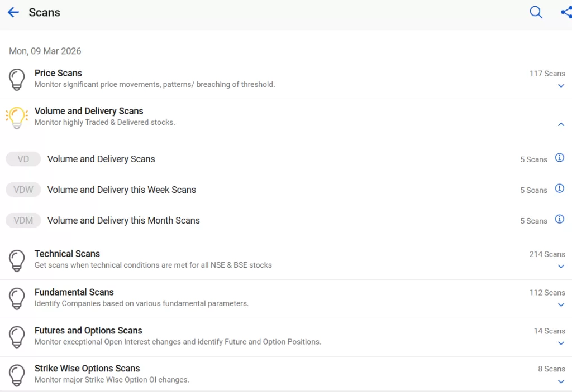Screen dimensions: 572x392
Task: Open info icon for this Month Scans
Action: (559, 219)
